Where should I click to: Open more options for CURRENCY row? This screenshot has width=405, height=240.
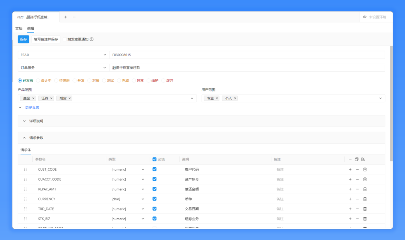(357, 199)
